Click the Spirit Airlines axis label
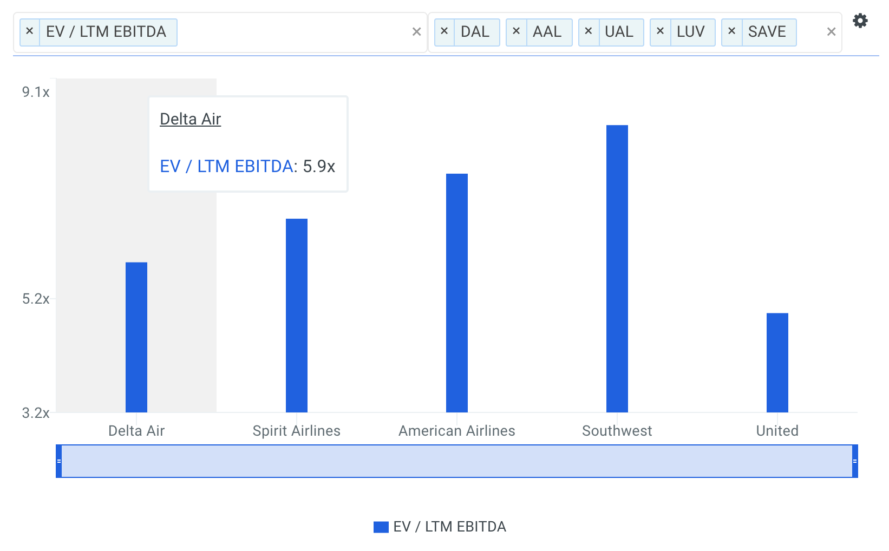The image size is (889, 551). click(x=297, y=431)
